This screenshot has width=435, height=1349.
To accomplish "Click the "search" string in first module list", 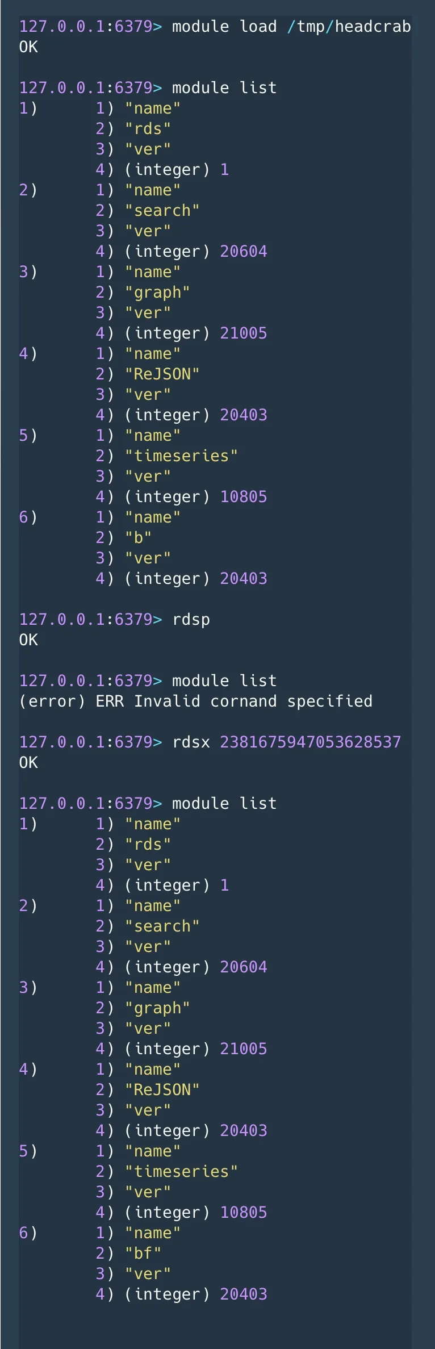I will [162, 211].
